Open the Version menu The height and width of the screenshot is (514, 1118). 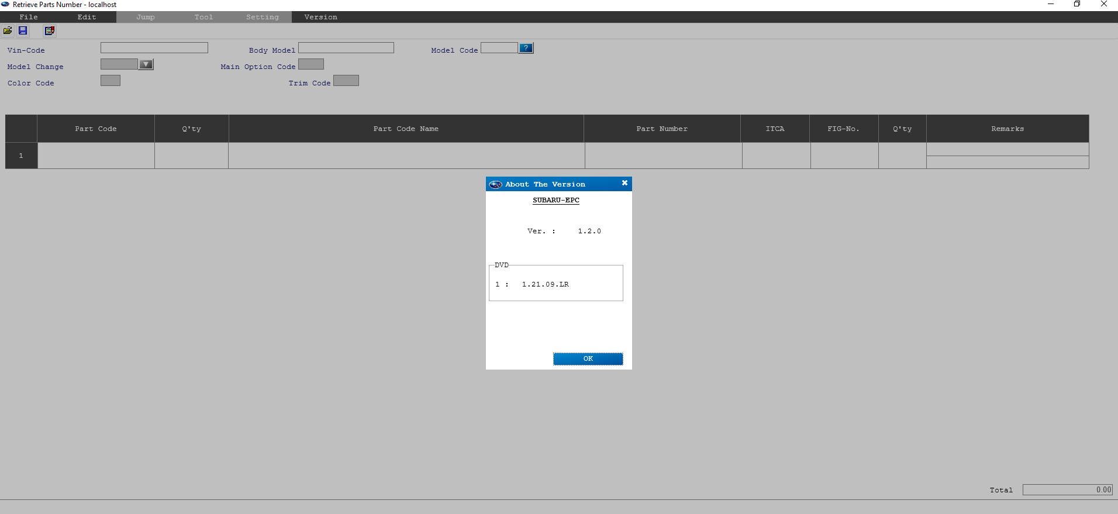pyautogui.click(x=321, y=17)
